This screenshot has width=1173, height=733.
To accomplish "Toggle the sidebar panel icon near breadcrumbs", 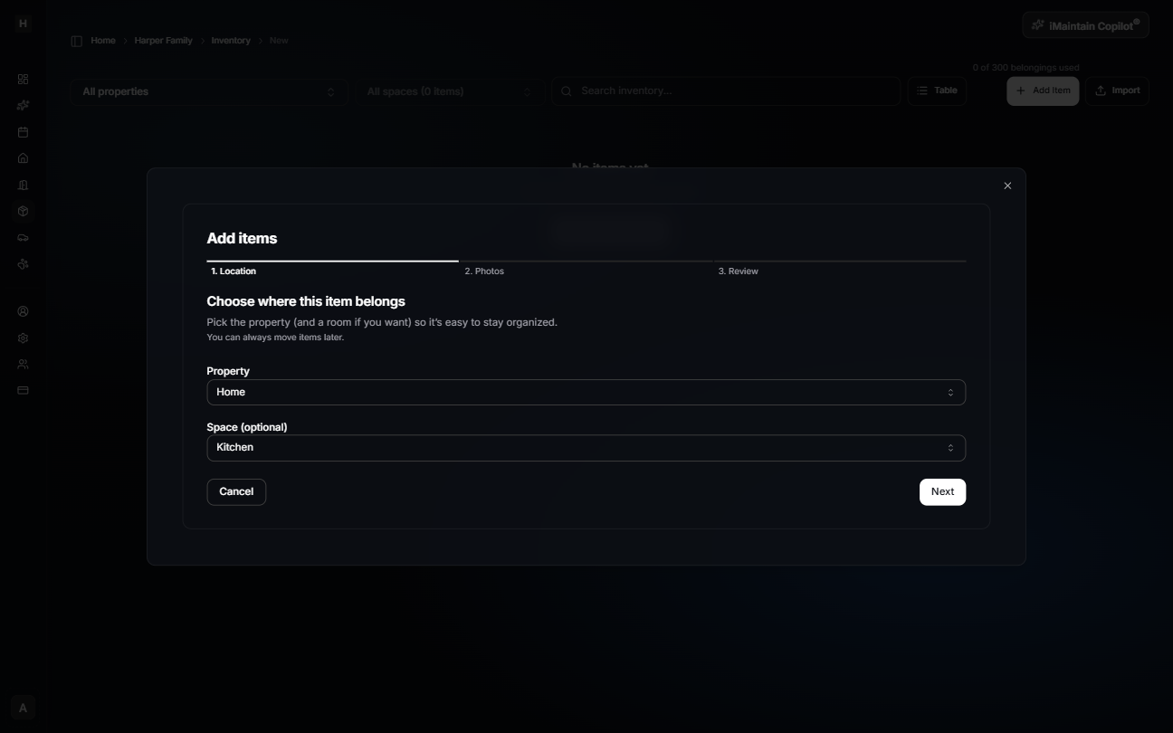I will 76,40.
